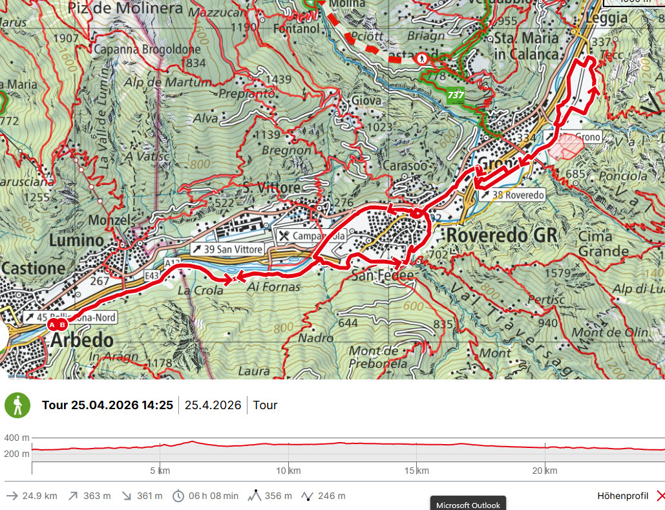Click the green hiker tour icon
The width and height of the screenshot is (665, 510).
[x=17, y=405]
